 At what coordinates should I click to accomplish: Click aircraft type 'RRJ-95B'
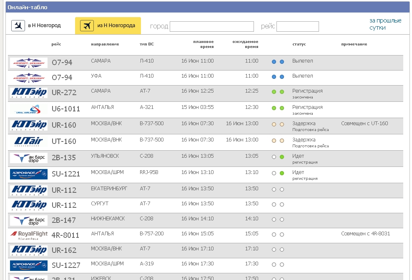coord(149,172)
